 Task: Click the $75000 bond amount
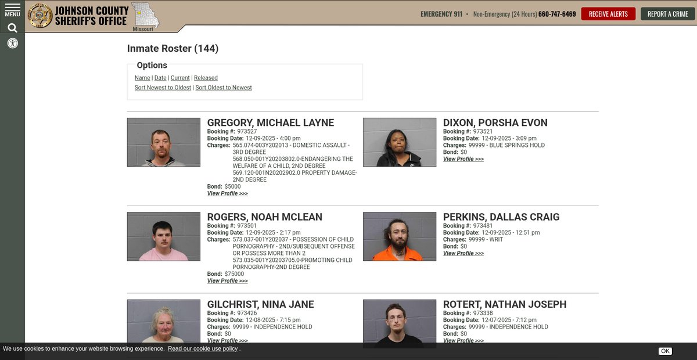point(235,274)
